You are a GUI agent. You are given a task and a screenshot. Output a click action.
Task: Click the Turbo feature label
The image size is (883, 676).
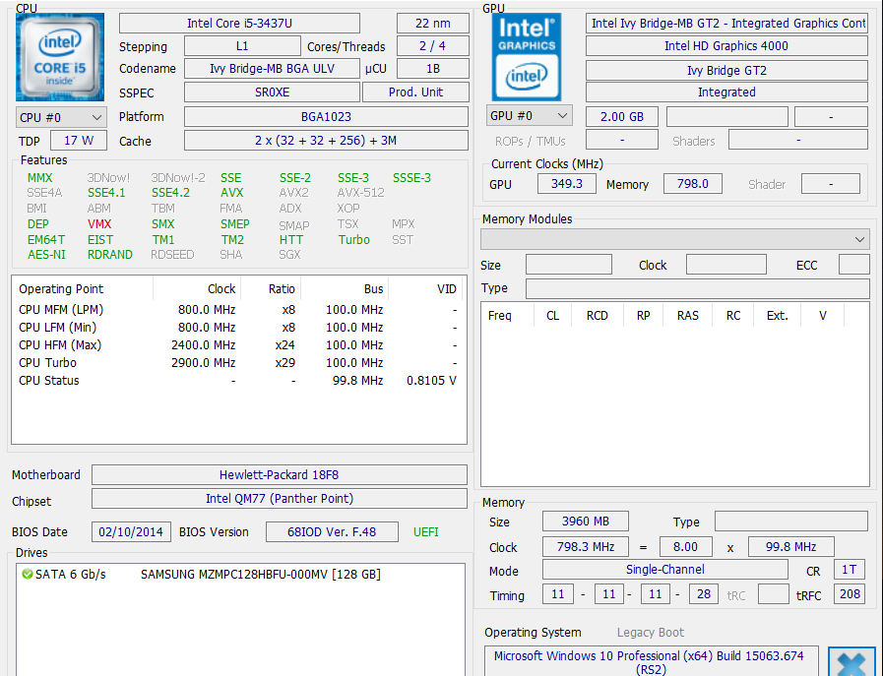pos(353,240)
